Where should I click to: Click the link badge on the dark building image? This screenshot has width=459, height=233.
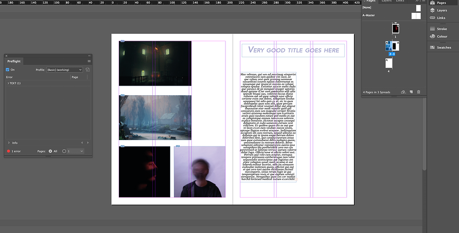(x=123, y=41)
